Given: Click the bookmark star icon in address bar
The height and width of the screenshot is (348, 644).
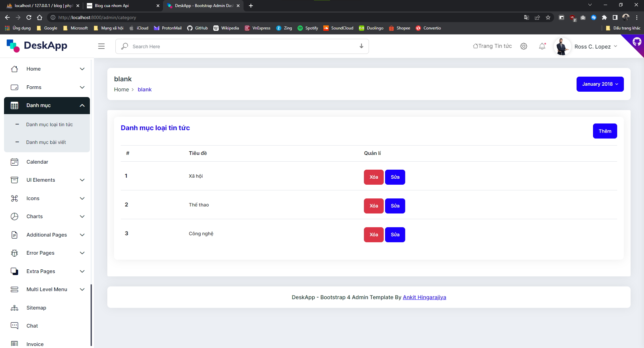Looking at the screenshot, I should [548, 17].
